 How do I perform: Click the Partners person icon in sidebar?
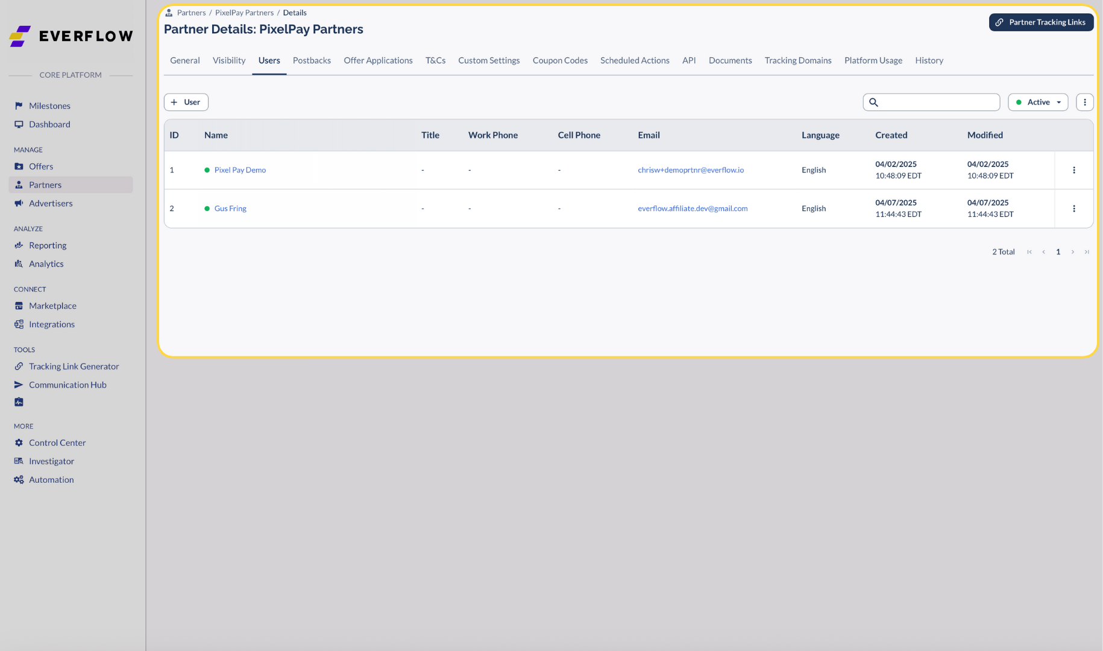point(19,185)
